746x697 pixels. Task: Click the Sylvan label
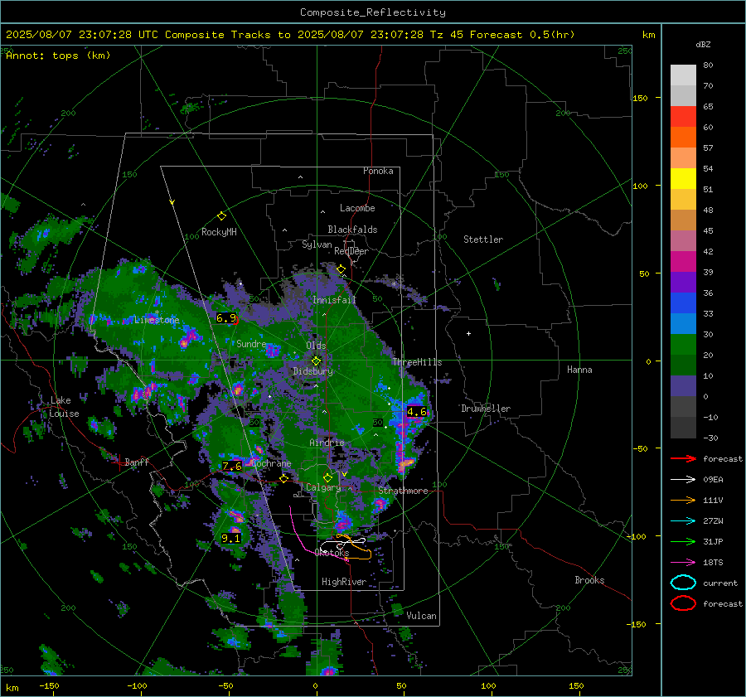pos(317,244)
